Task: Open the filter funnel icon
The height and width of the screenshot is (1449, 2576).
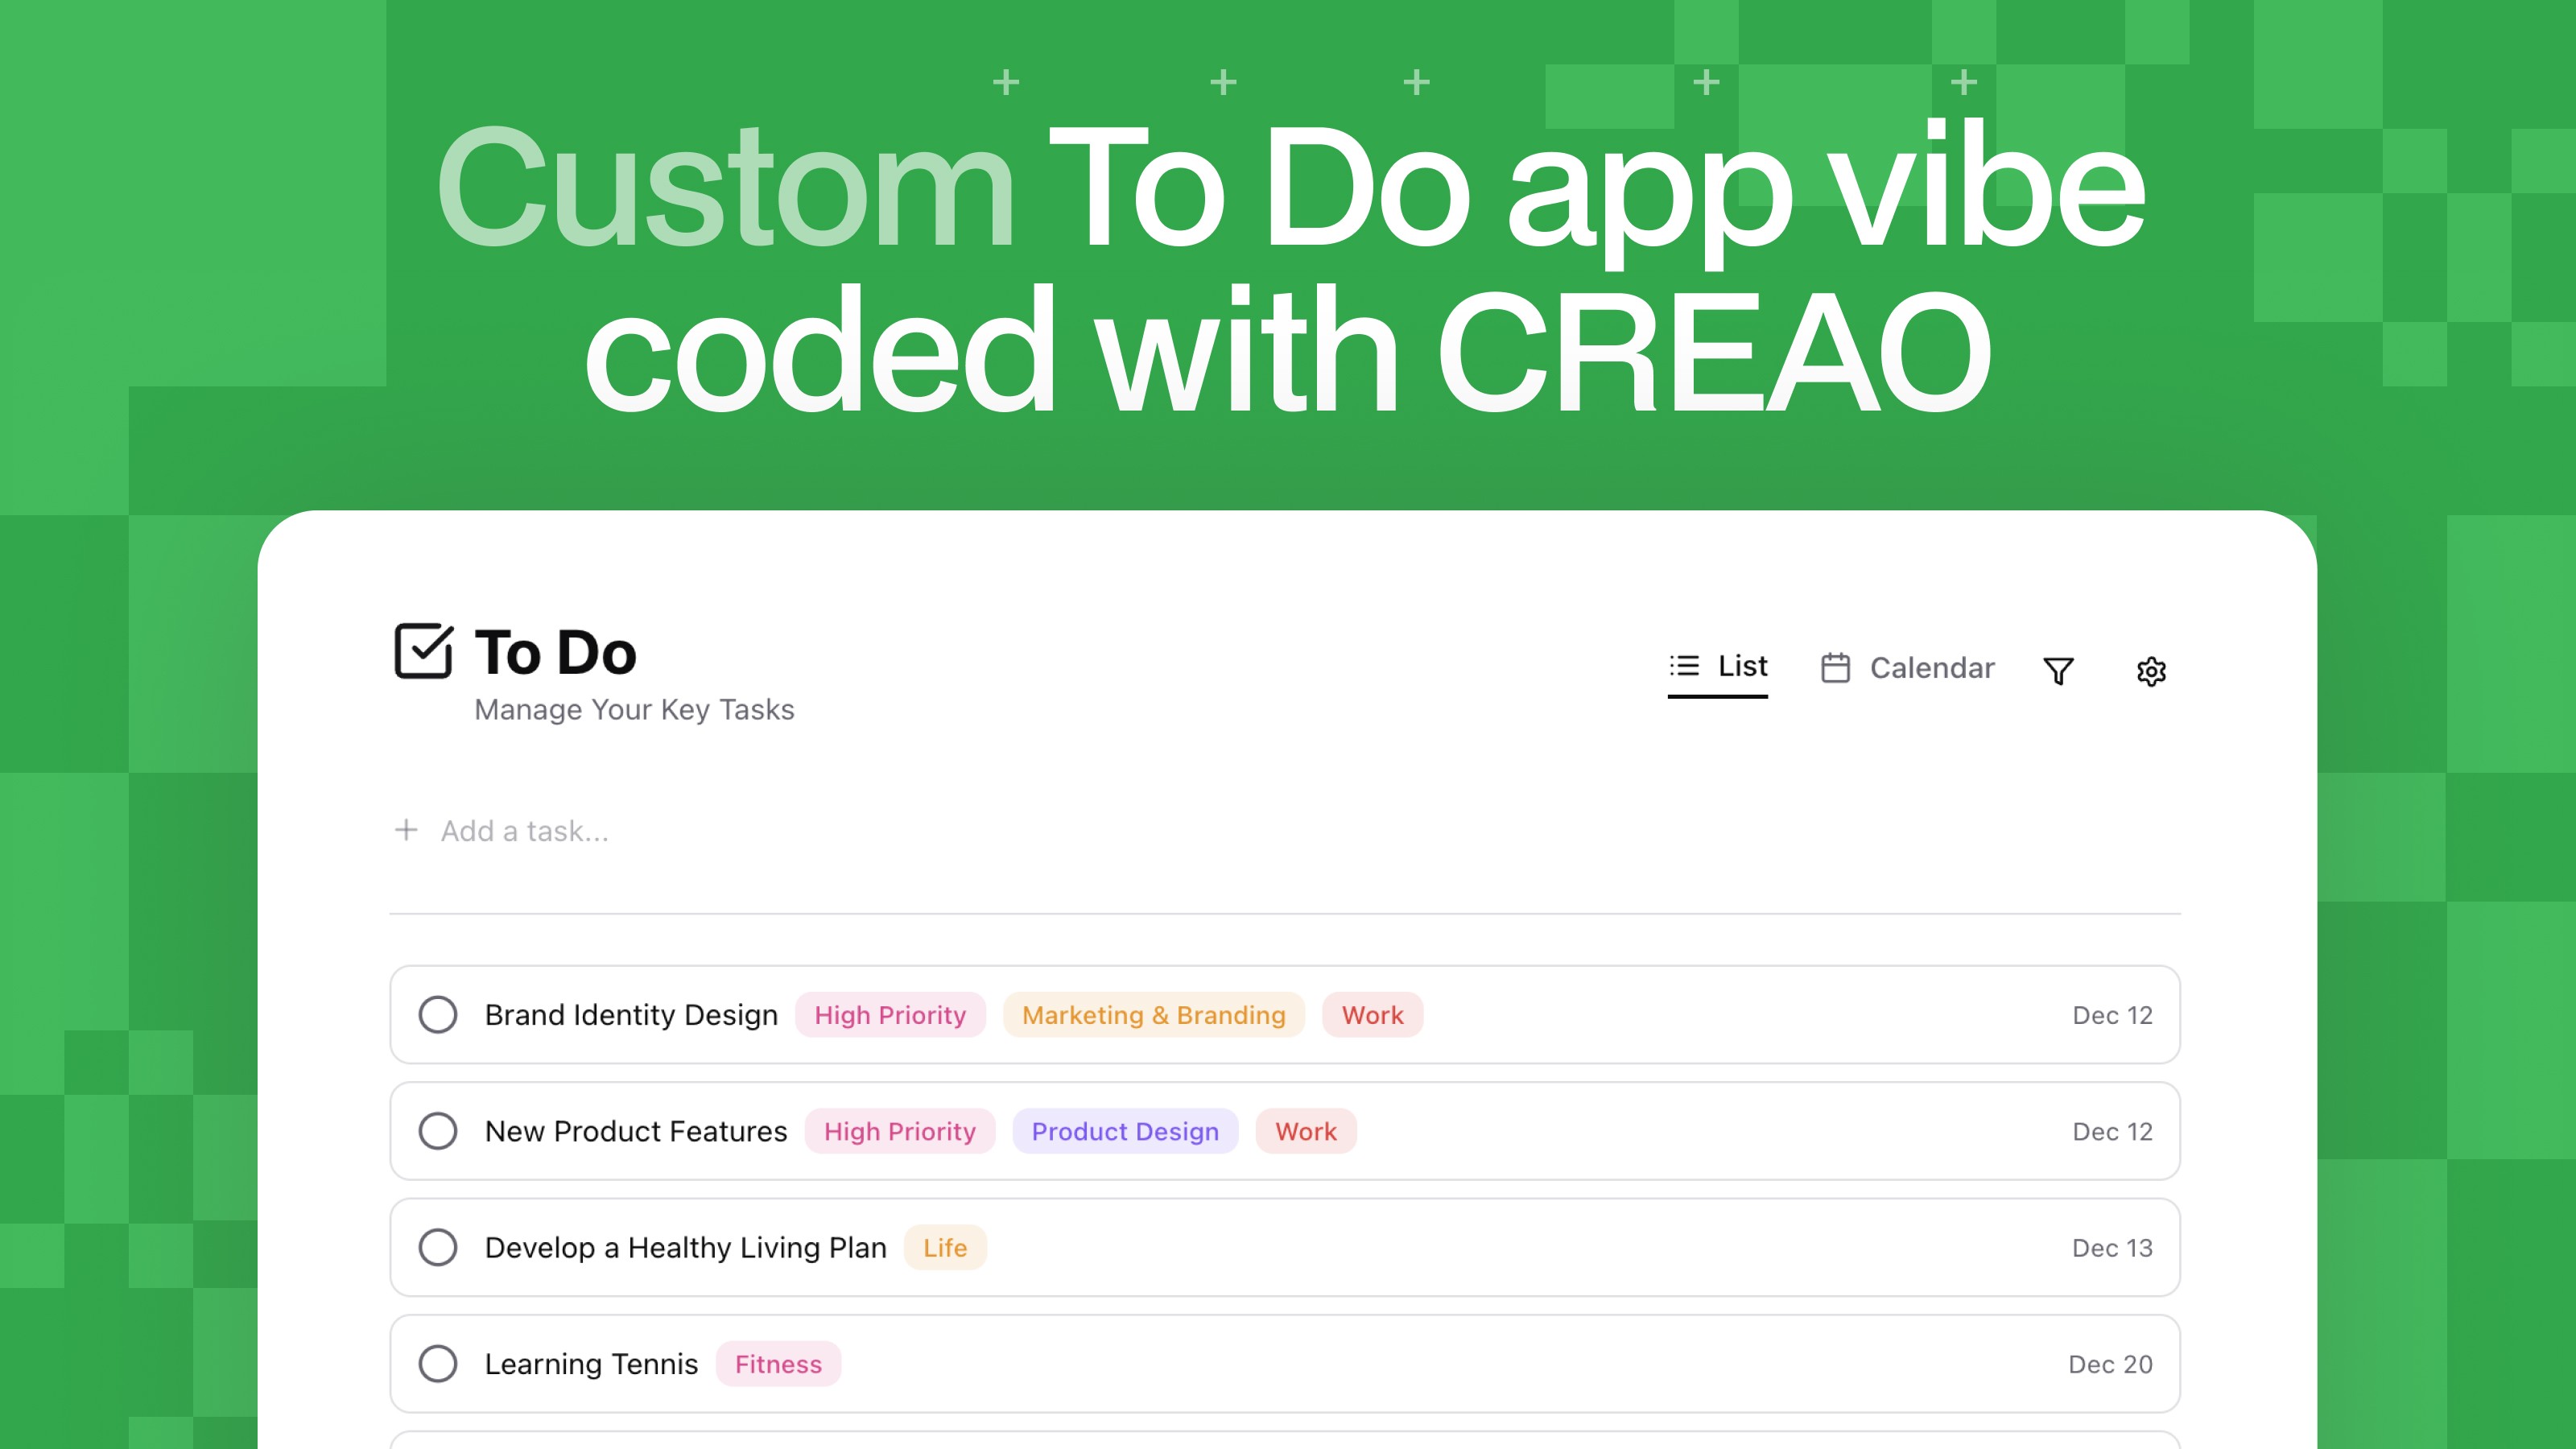Action: (2058, 670)
